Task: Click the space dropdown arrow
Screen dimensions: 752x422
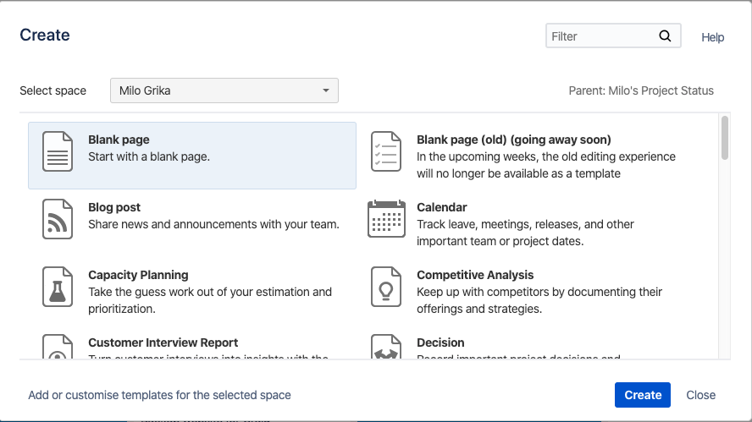Action: tap(326, 90)
